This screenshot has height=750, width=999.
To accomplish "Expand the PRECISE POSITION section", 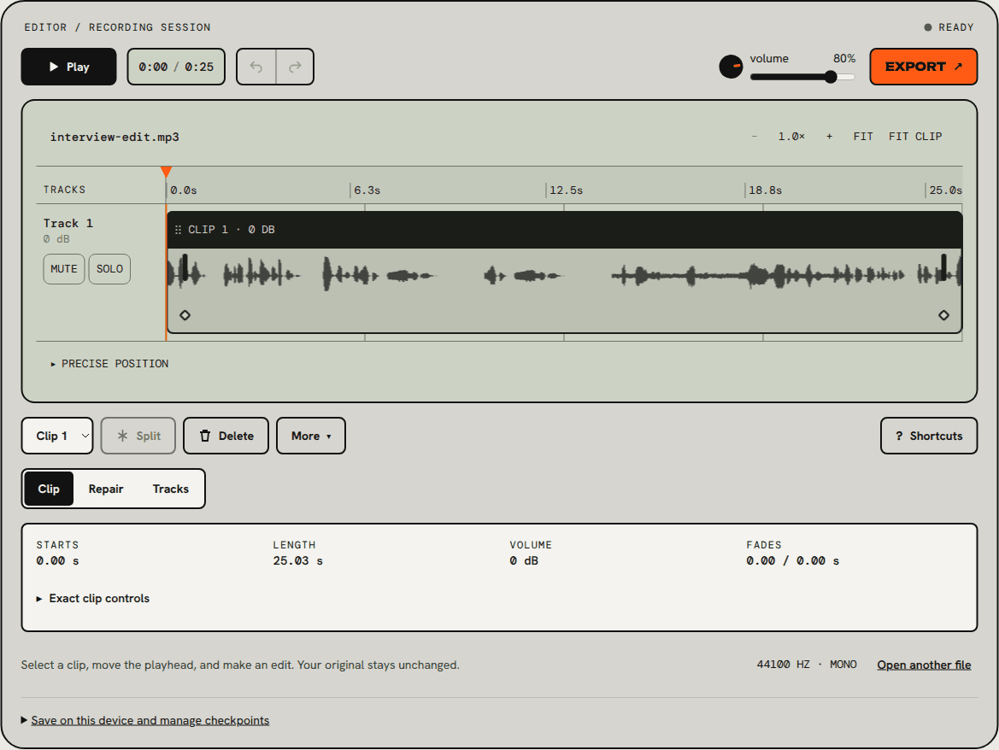I will pos(109,364).
